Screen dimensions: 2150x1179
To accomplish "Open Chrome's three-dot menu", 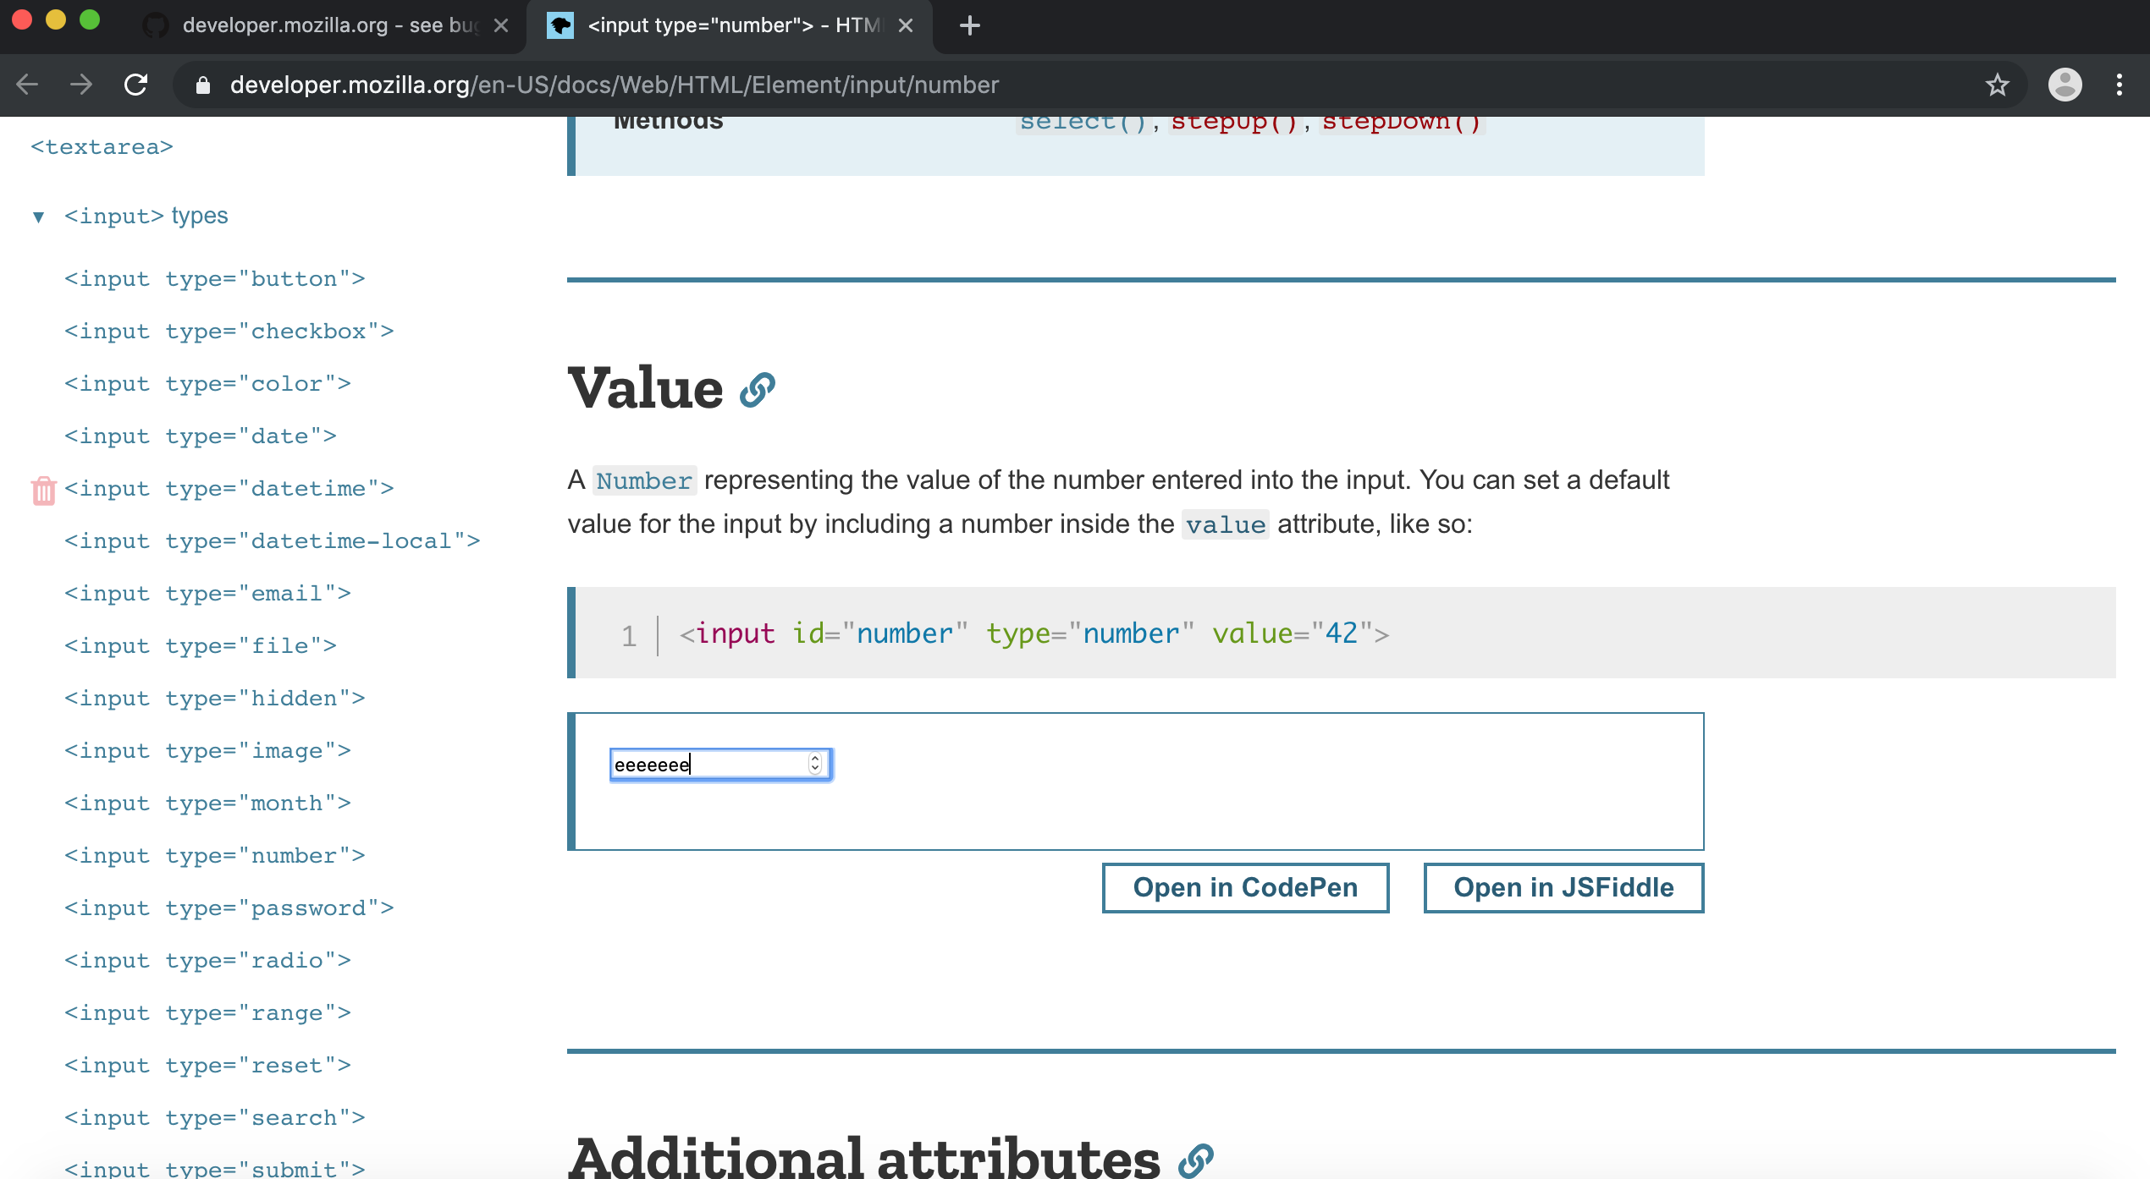I will tap(2120, 85).
